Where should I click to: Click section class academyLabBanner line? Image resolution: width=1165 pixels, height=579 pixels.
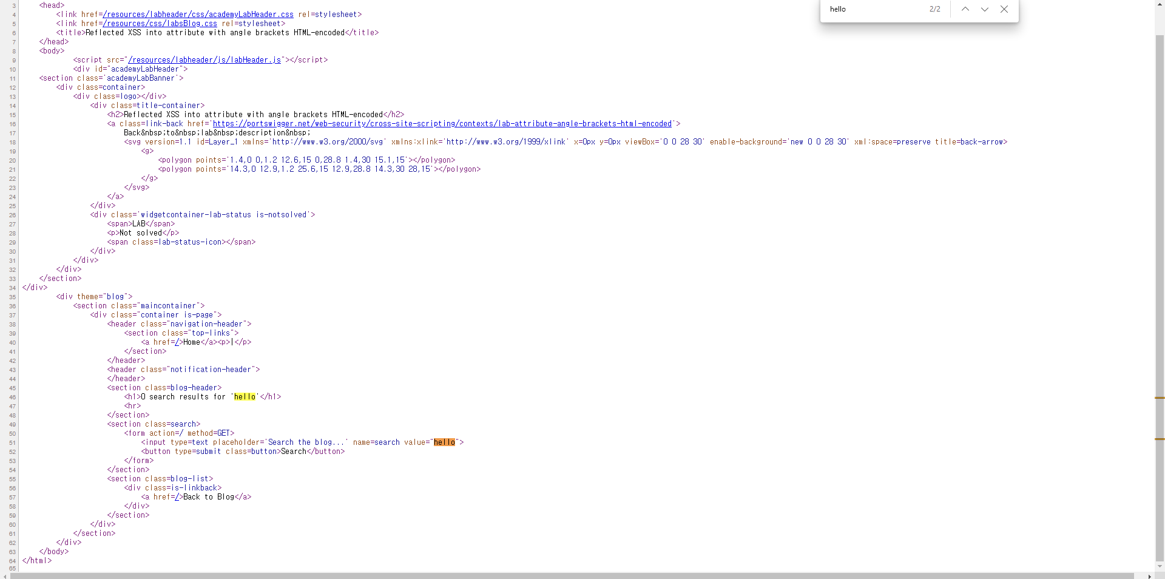[111, 78]
